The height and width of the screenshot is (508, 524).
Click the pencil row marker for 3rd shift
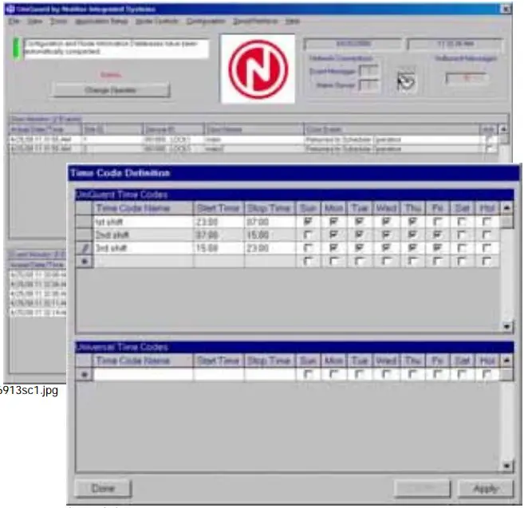coord(84,248)
